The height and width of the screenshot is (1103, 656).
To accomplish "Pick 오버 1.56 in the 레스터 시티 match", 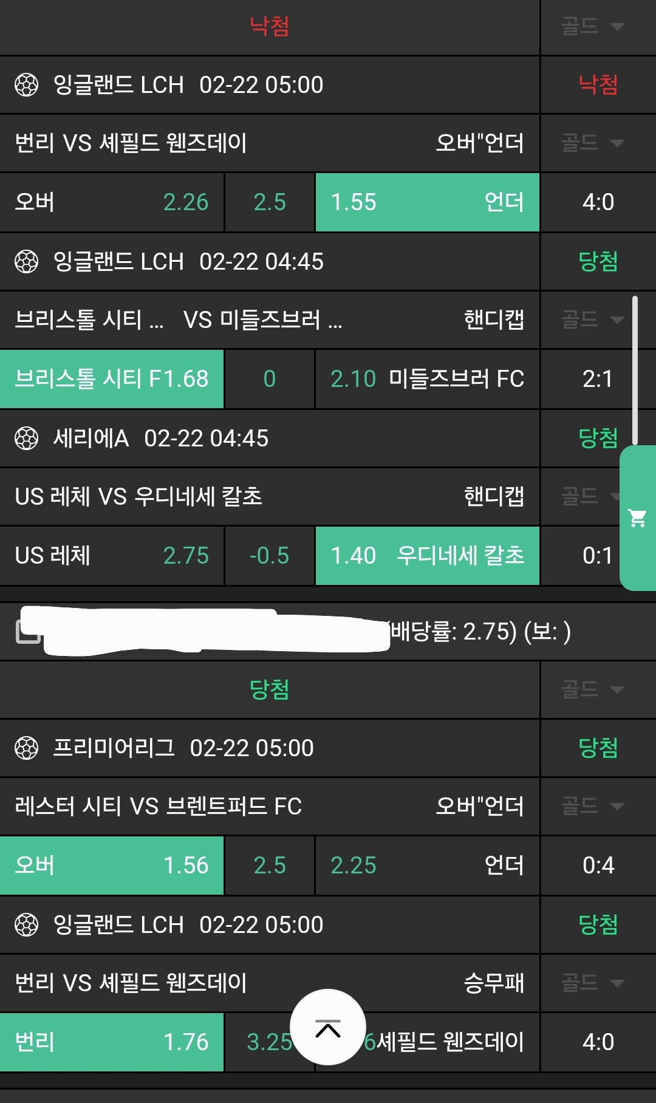I will 112,866.
